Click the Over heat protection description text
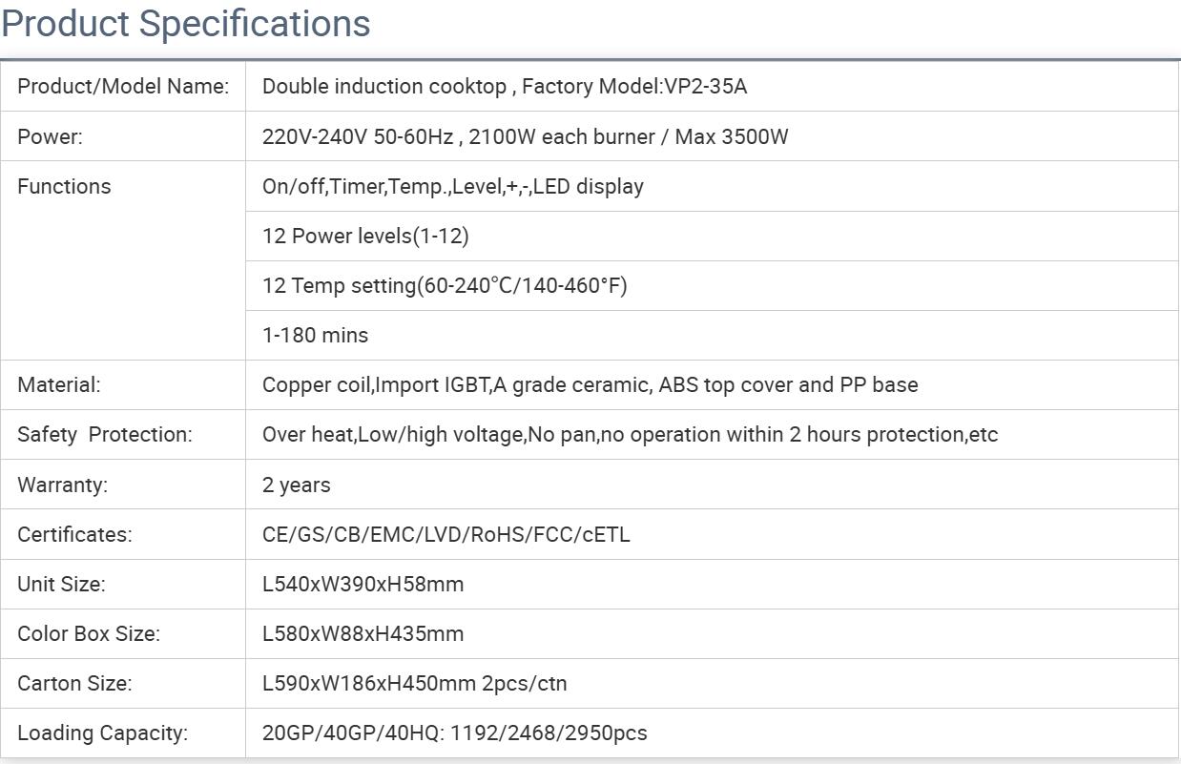 (630, 435)
